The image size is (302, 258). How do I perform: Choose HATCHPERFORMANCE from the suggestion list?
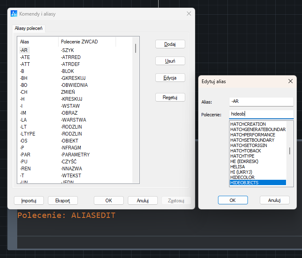click(x=258, y=135)
